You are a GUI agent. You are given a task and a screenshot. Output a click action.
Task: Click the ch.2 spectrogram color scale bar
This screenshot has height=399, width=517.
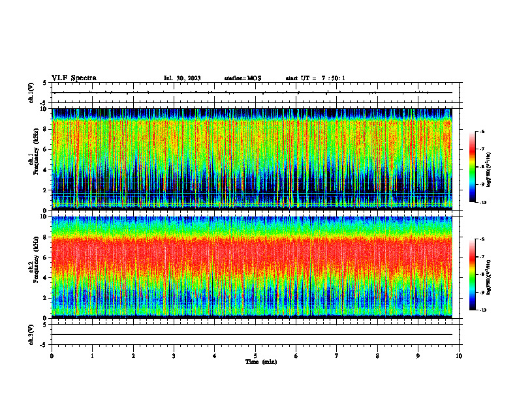[472, 274]
